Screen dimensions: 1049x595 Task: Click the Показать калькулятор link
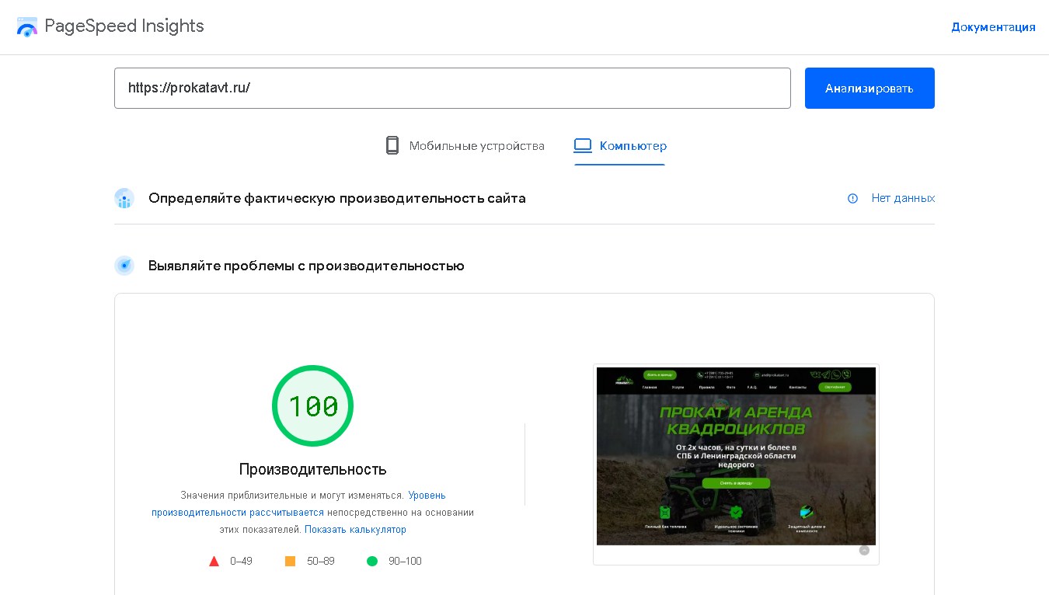coord(356,529)
